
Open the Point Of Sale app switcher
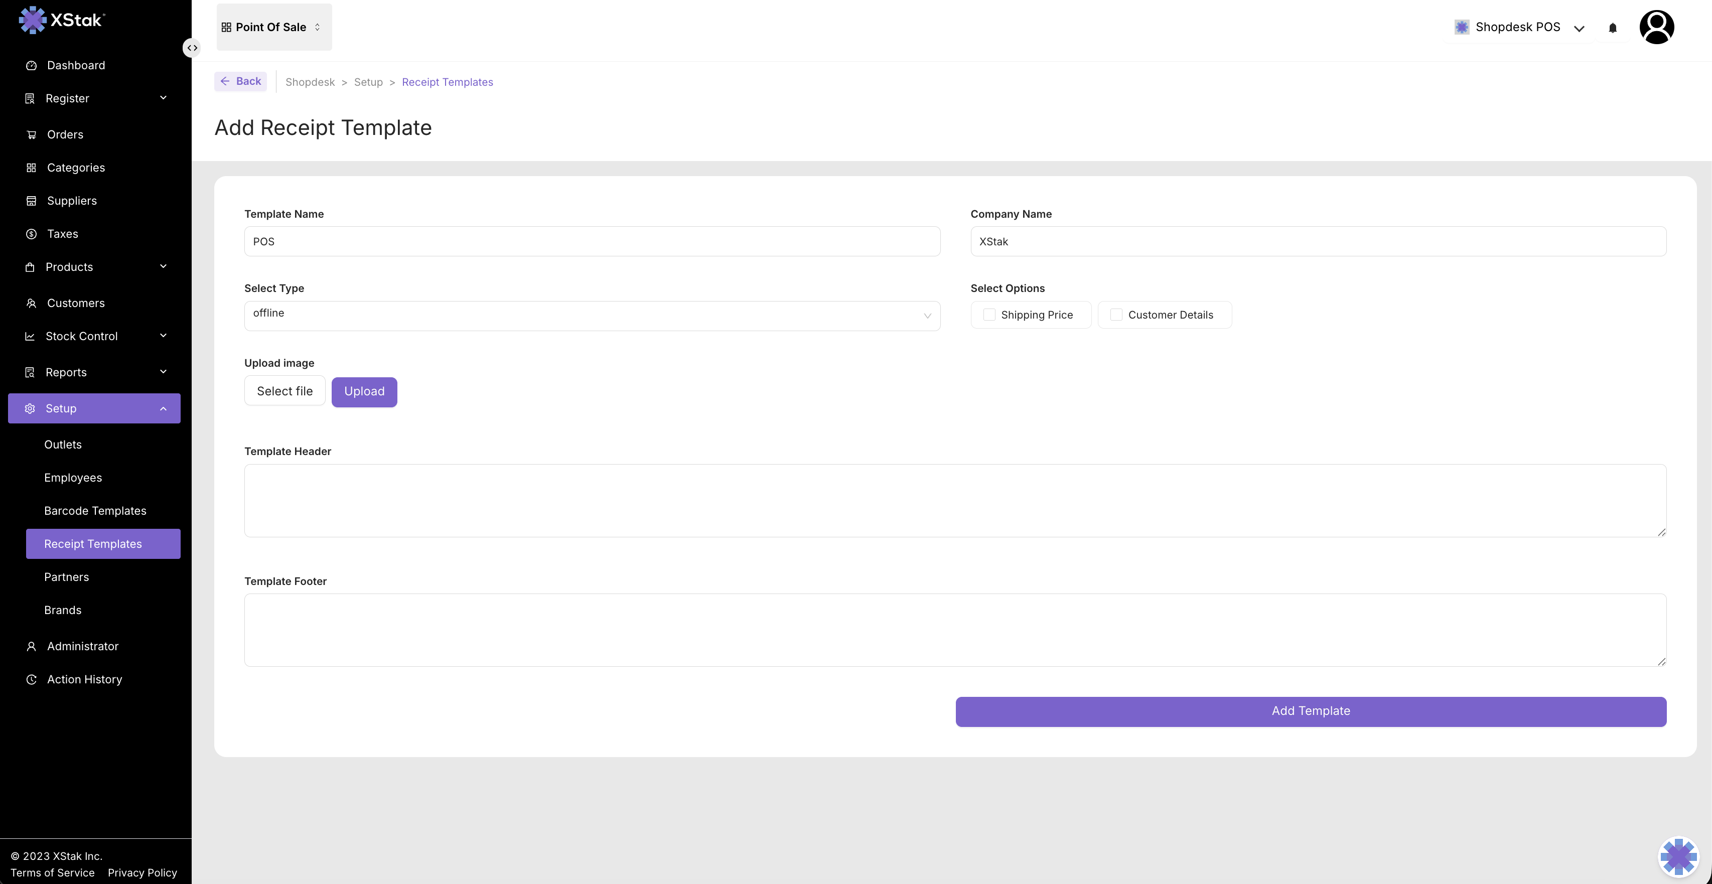(274, 27)
